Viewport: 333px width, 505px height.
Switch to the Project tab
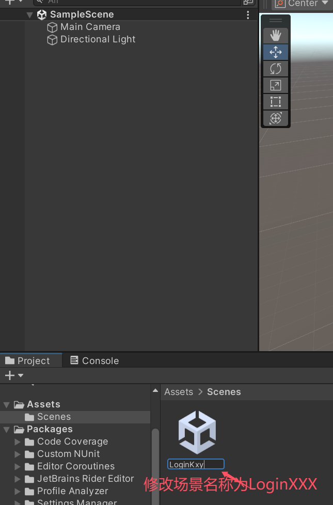28,360
